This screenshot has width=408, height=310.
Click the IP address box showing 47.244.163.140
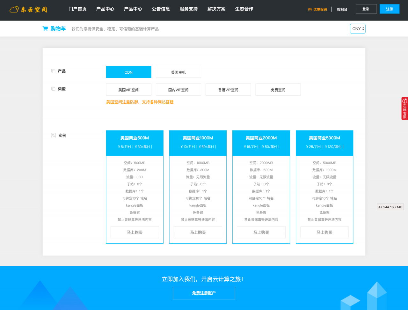coord(390,207)
